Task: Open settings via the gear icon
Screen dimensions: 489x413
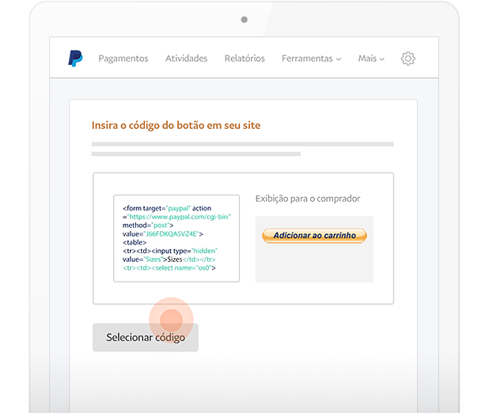Action: [x=407, y=59]
